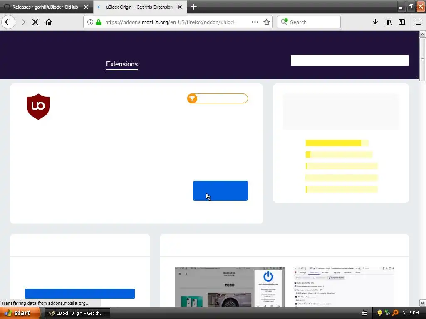Select the five-star rating bar
Image resolution: width=426 pixels, height=319 pixels.
coord(337,143)
